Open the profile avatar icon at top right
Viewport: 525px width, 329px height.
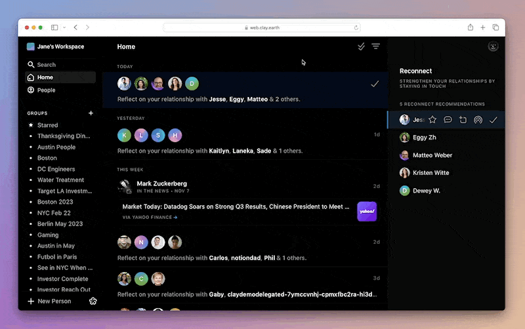(493, 47)
